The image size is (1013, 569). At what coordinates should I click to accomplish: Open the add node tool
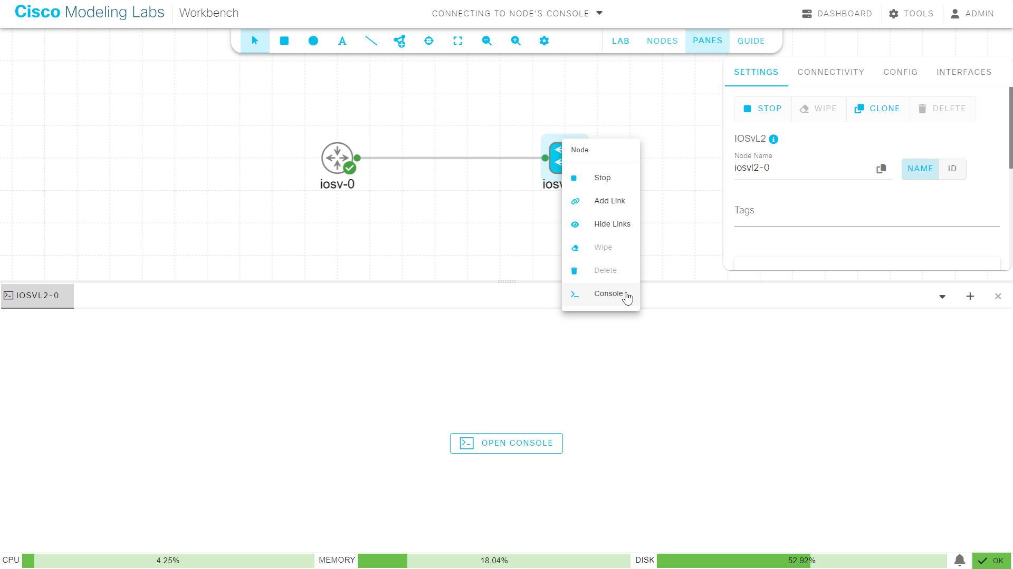click(400, 41)
